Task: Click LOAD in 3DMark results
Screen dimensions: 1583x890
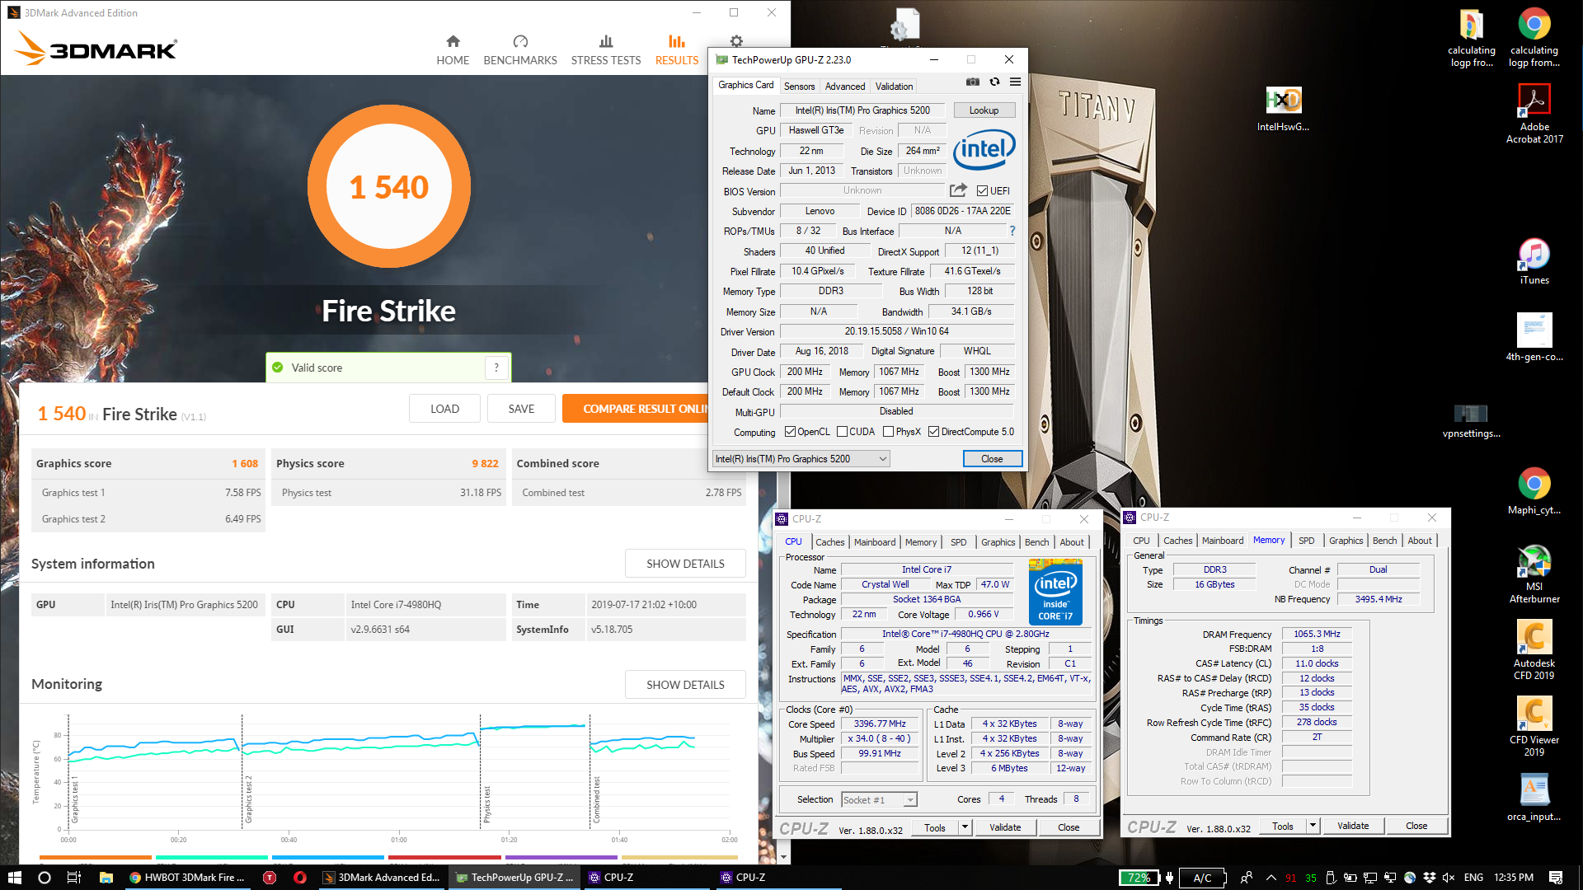Action: (x=444, y=409)
